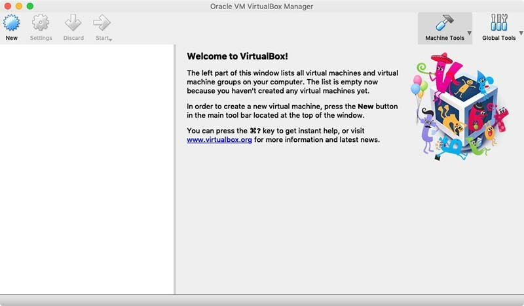Click the bold New word in welcome text

[x=365, y=106]
